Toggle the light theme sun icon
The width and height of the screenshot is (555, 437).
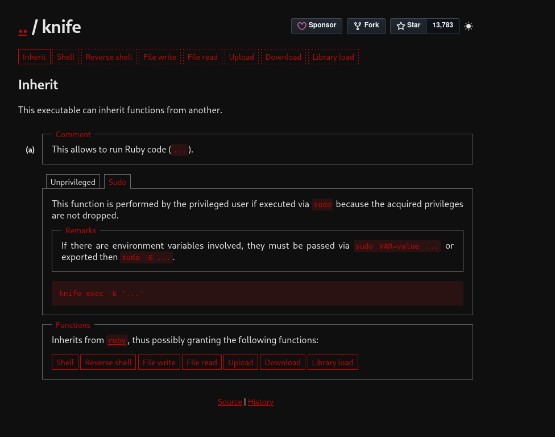click(x=469, y=26)
